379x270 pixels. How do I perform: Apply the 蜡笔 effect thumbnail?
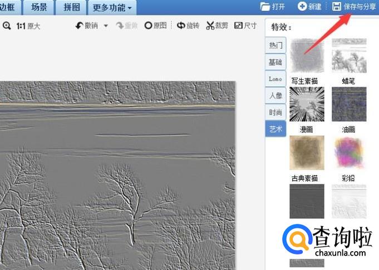click(x=349, y=56)
